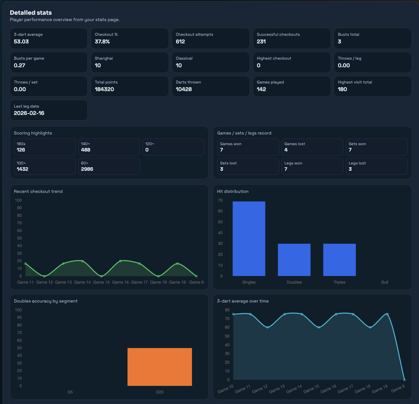Select the Triples bar in Hit distribution
Image resolution: width=419 pixels, height=404 pixels.
[x=339, y=259]
